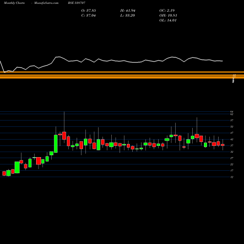Click the 'MunafaSutra.com' label
The width and height of the screenshot is (244, 244).
point(46,3)
